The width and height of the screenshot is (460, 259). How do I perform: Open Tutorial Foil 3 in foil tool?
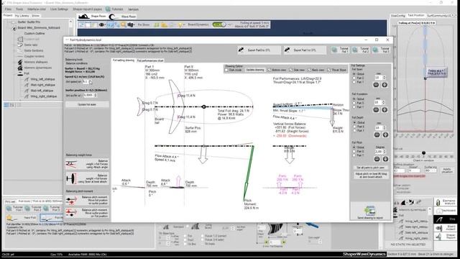tap(382, 50)
